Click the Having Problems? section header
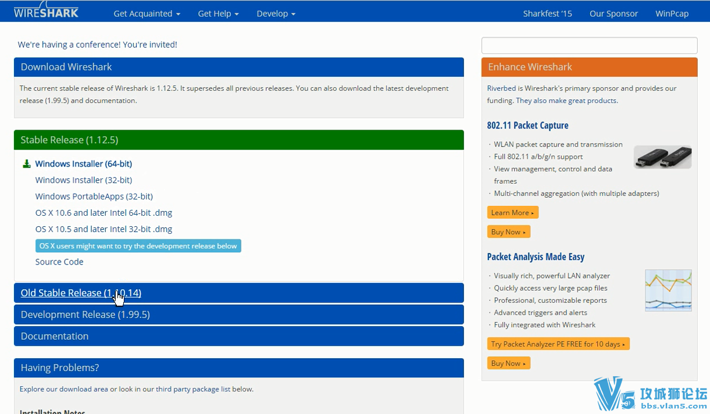This screenshot has width=710, height=414. (239, 368)
